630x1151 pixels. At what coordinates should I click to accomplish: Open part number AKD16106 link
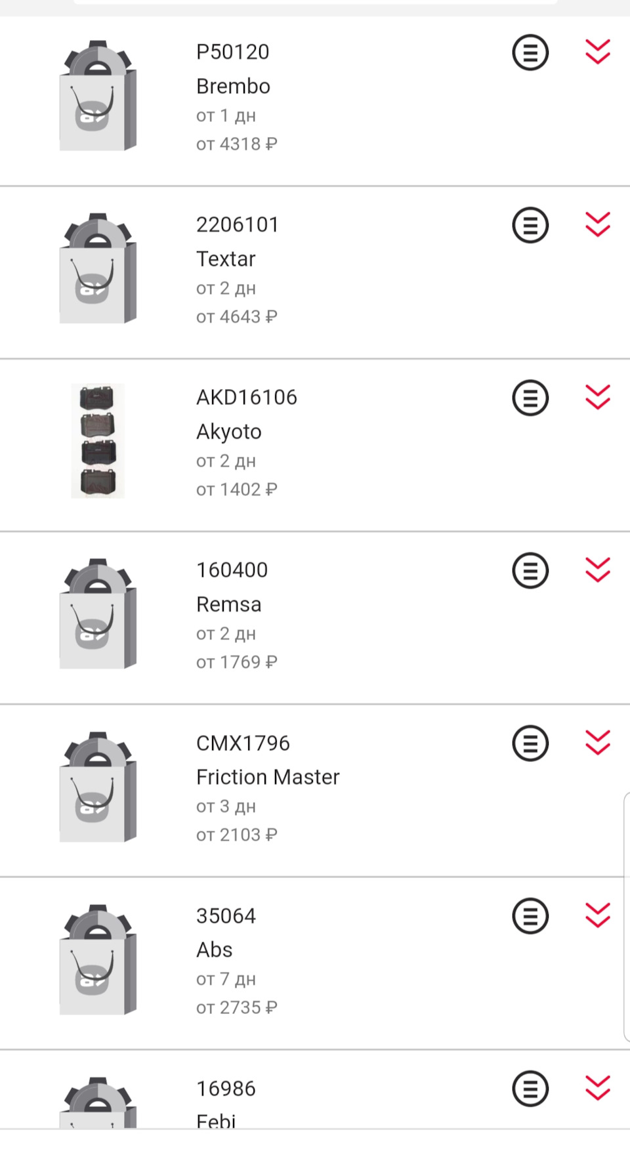click(247, 398)
